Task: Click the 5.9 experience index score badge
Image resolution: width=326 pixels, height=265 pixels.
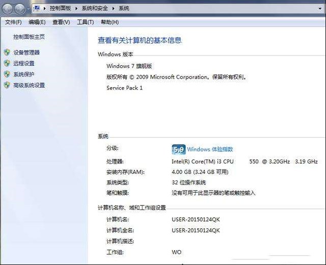Action: pyautogui.click(x=179, y=149)
